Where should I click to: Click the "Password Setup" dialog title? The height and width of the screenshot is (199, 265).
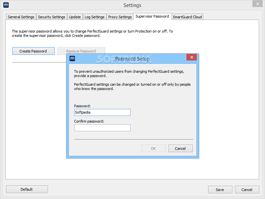[132, 59]
